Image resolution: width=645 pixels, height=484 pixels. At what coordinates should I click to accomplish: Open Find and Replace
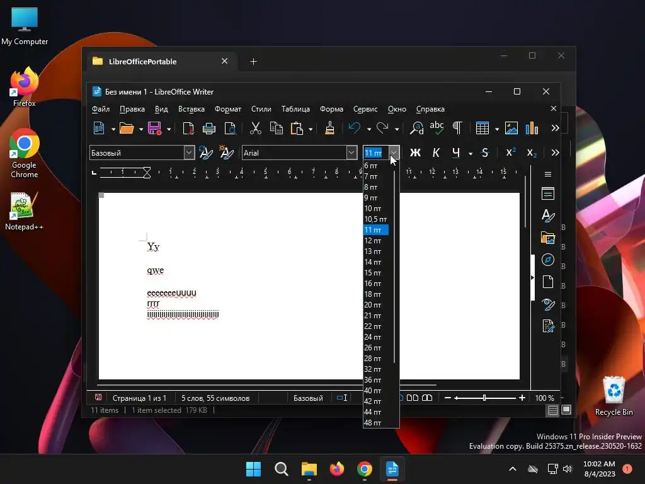pyautogui.click(x=416, y=129)
